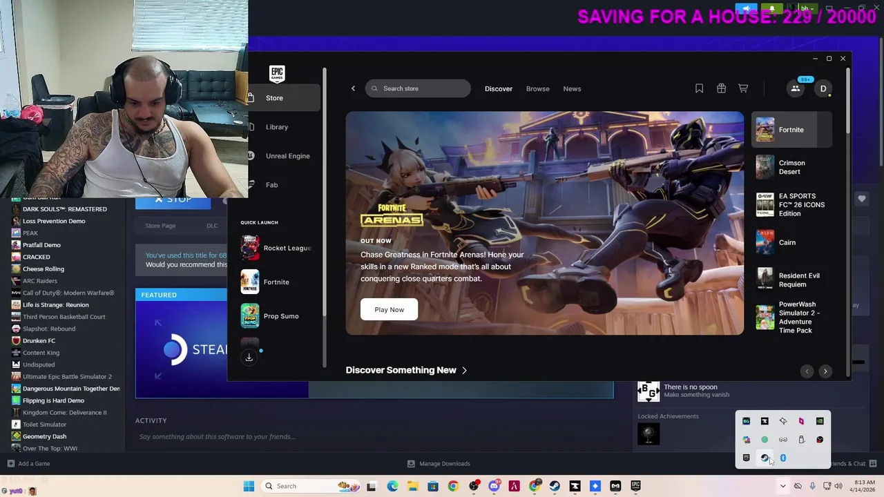
Task: Select Crimson Desert in the featured list
Action: (x=791, y=167)
